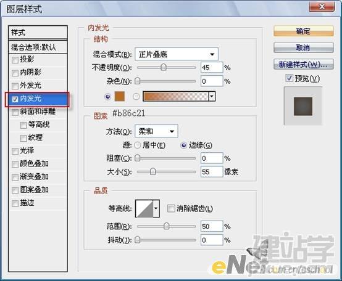
Task: Click the style preview thumbnail square
Action: (303, 107)
